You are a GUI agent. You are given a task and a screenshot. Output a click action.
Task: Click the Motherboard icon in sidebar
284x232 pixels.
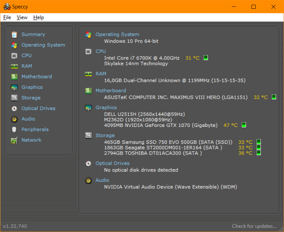(x=14, y=77)
